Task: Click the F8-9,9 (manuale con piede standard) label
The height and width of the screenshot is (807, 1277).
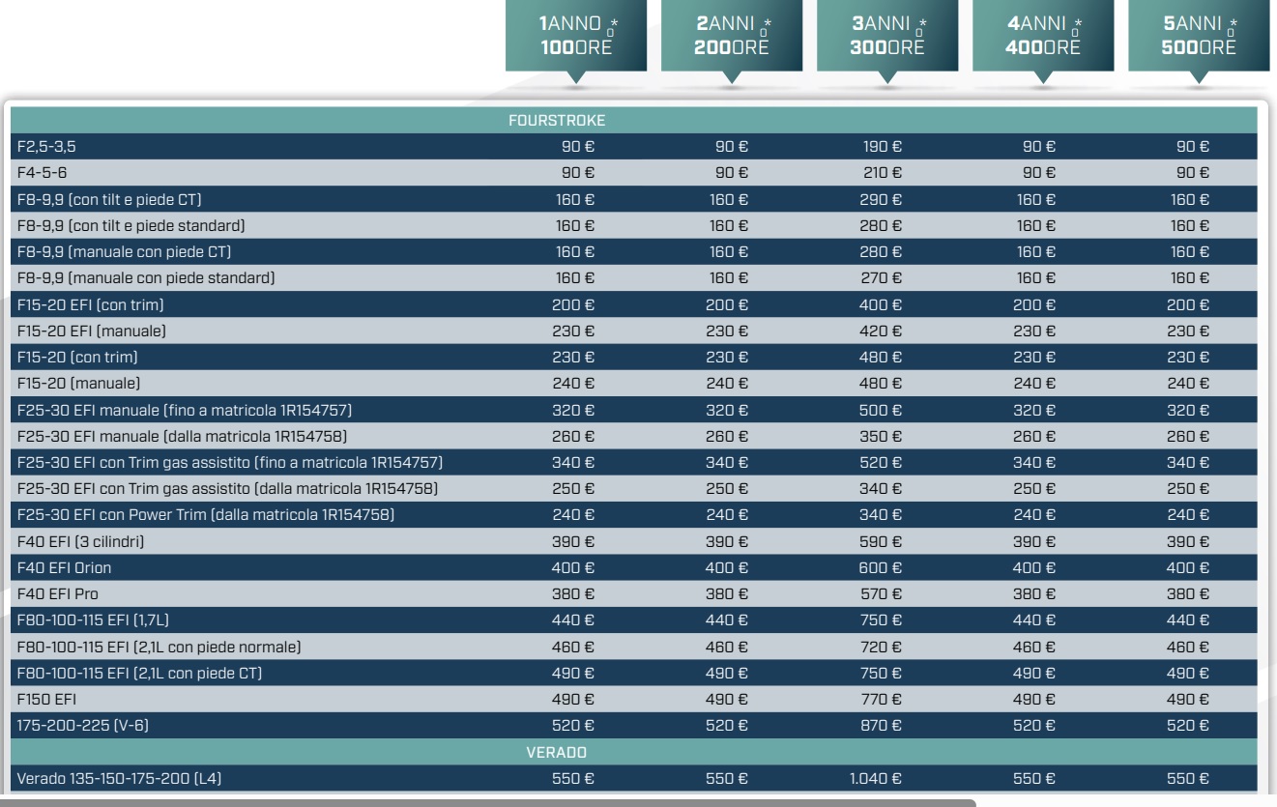Action: click(146, 278)
